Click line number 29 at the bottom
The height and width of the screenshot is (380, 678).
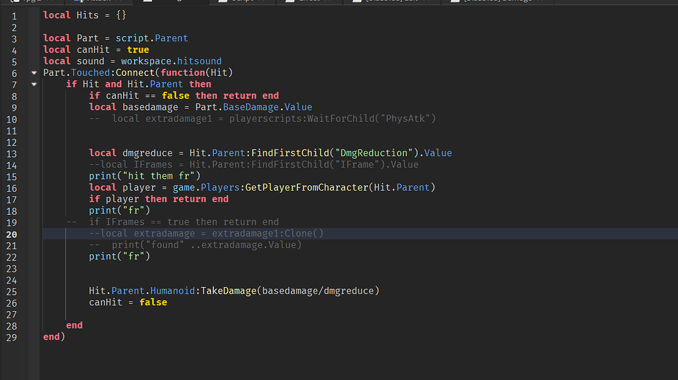pos(12,337)
